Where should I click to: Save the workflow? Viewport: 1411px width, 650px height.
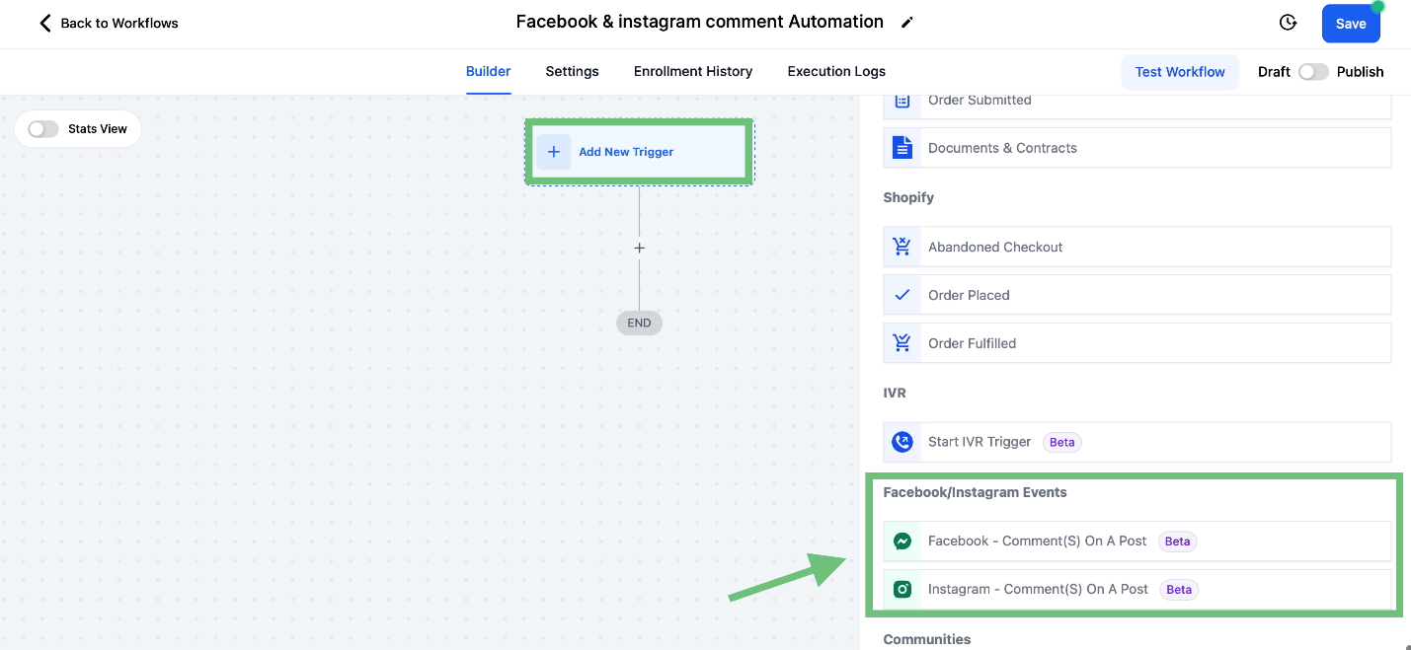[x=1351, y=24]
